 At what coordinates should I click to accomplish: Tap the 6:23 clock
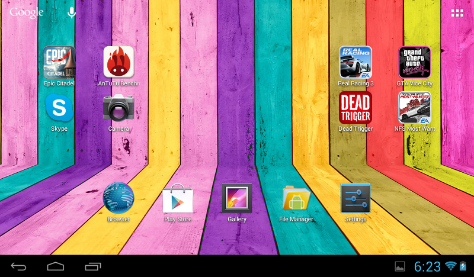pos(427,266)
